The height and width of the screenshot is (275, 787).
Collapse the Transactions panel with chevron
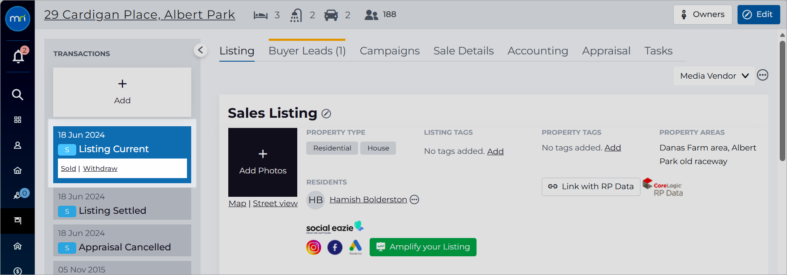point(201,50)
